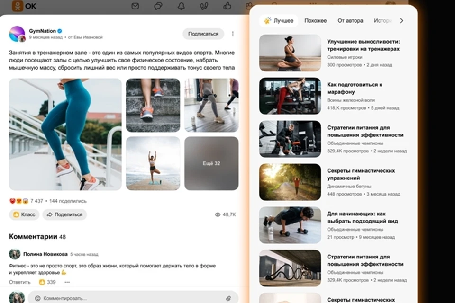Viewport: 455px width, 303px height.
Task: Open the dumbbell push-up man thumbnail
Action: [x=290, y=225]
